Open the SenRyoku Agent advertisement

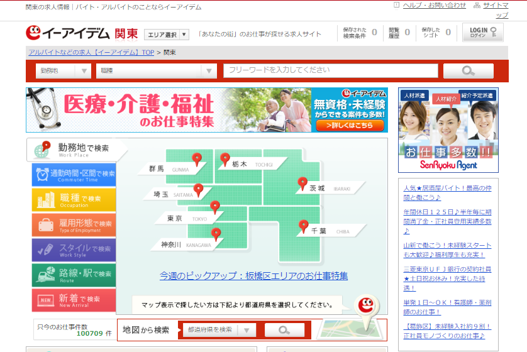point(448,130)
